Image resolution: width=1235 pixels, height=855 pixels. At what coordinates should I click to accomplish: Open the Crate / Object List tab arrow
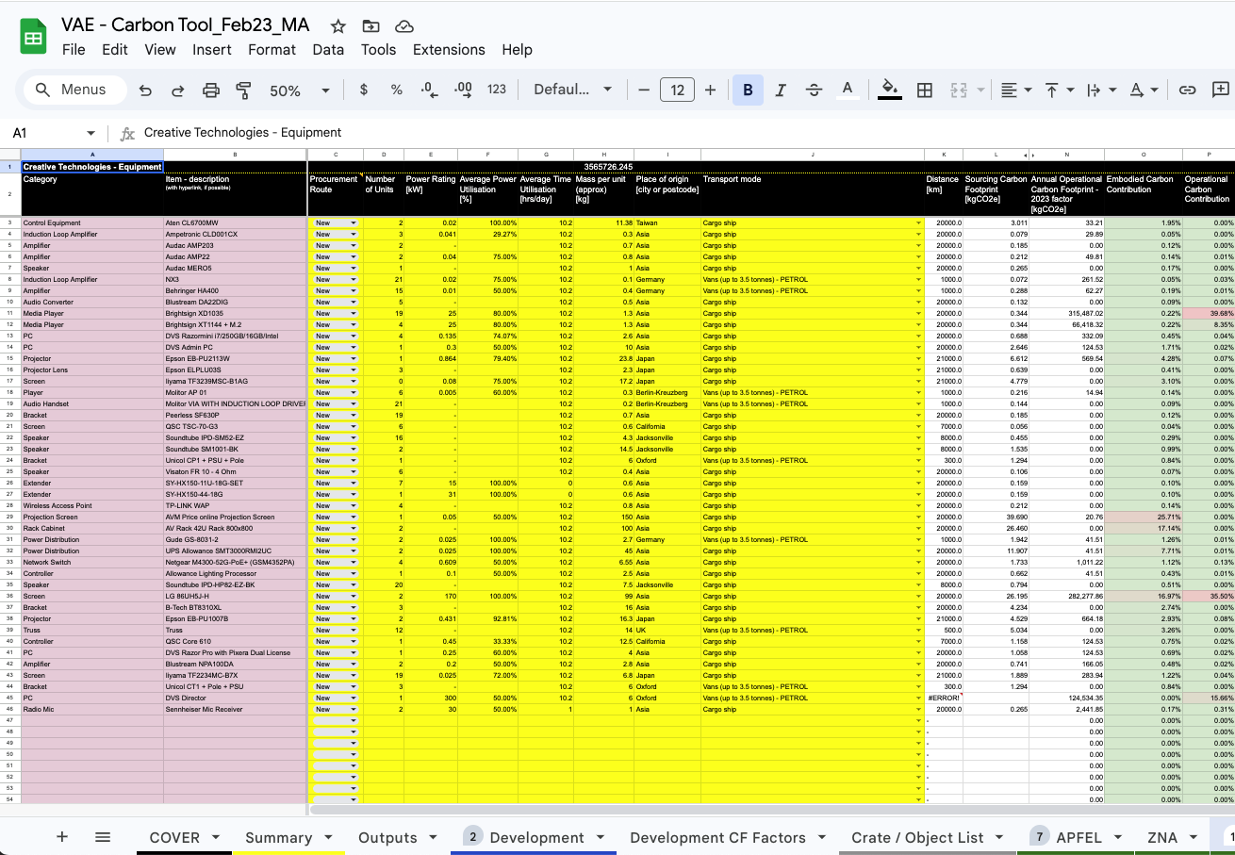[1000, 837]
